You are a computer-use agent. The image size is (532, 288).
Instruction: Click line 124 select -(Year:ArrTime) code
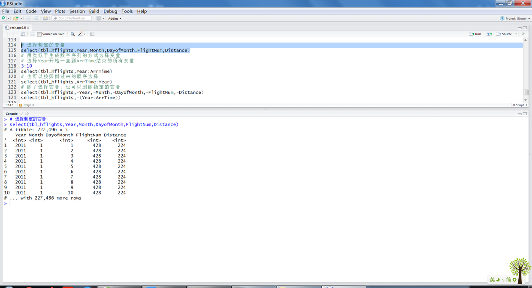[71, 98]
